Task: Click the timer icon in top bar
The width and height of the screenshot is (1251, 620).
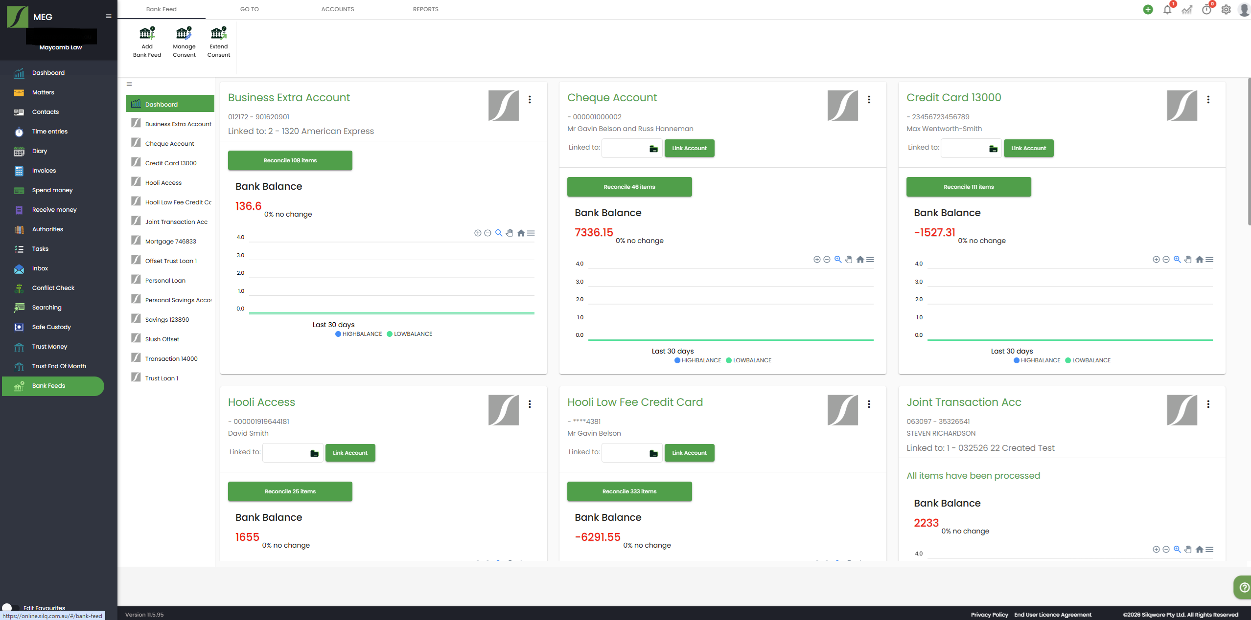Action: pyautogui.click(x=1206, y=10)
